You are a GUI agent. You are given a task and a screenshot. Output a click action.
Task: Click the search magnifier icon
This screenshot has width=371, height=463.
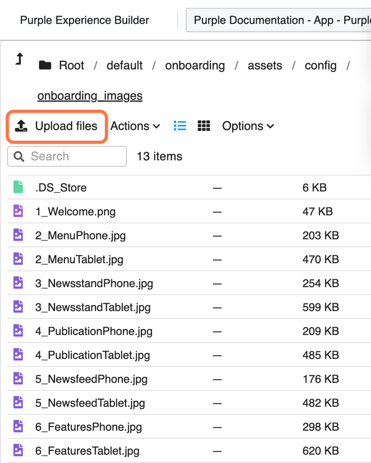19,156
